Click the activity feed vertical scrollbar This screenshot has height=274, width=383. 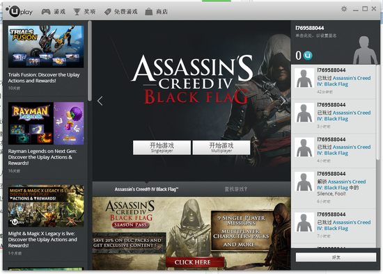click(378, 112)
